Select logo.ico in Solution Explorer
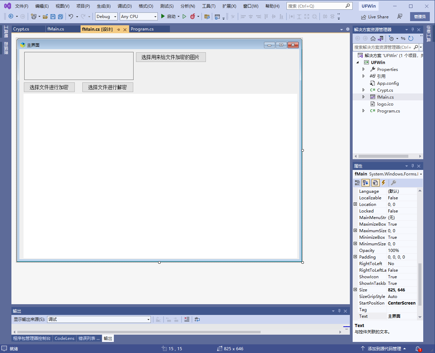This screenshot has width=435, height=353. [385, 104]
